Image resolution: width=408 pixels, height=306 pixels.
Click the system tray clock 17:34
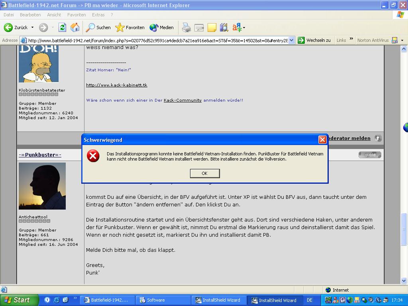tap(397, 300)
